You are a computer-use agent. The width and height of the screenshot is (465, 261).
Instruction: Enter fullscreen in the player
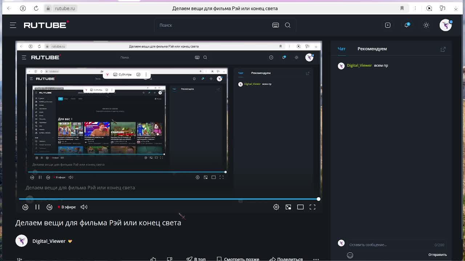click(x=312, y=207)
